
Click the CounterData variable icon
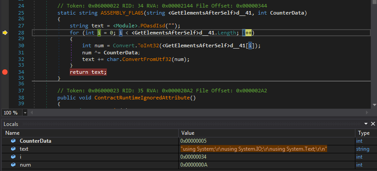tap(13, 141)
